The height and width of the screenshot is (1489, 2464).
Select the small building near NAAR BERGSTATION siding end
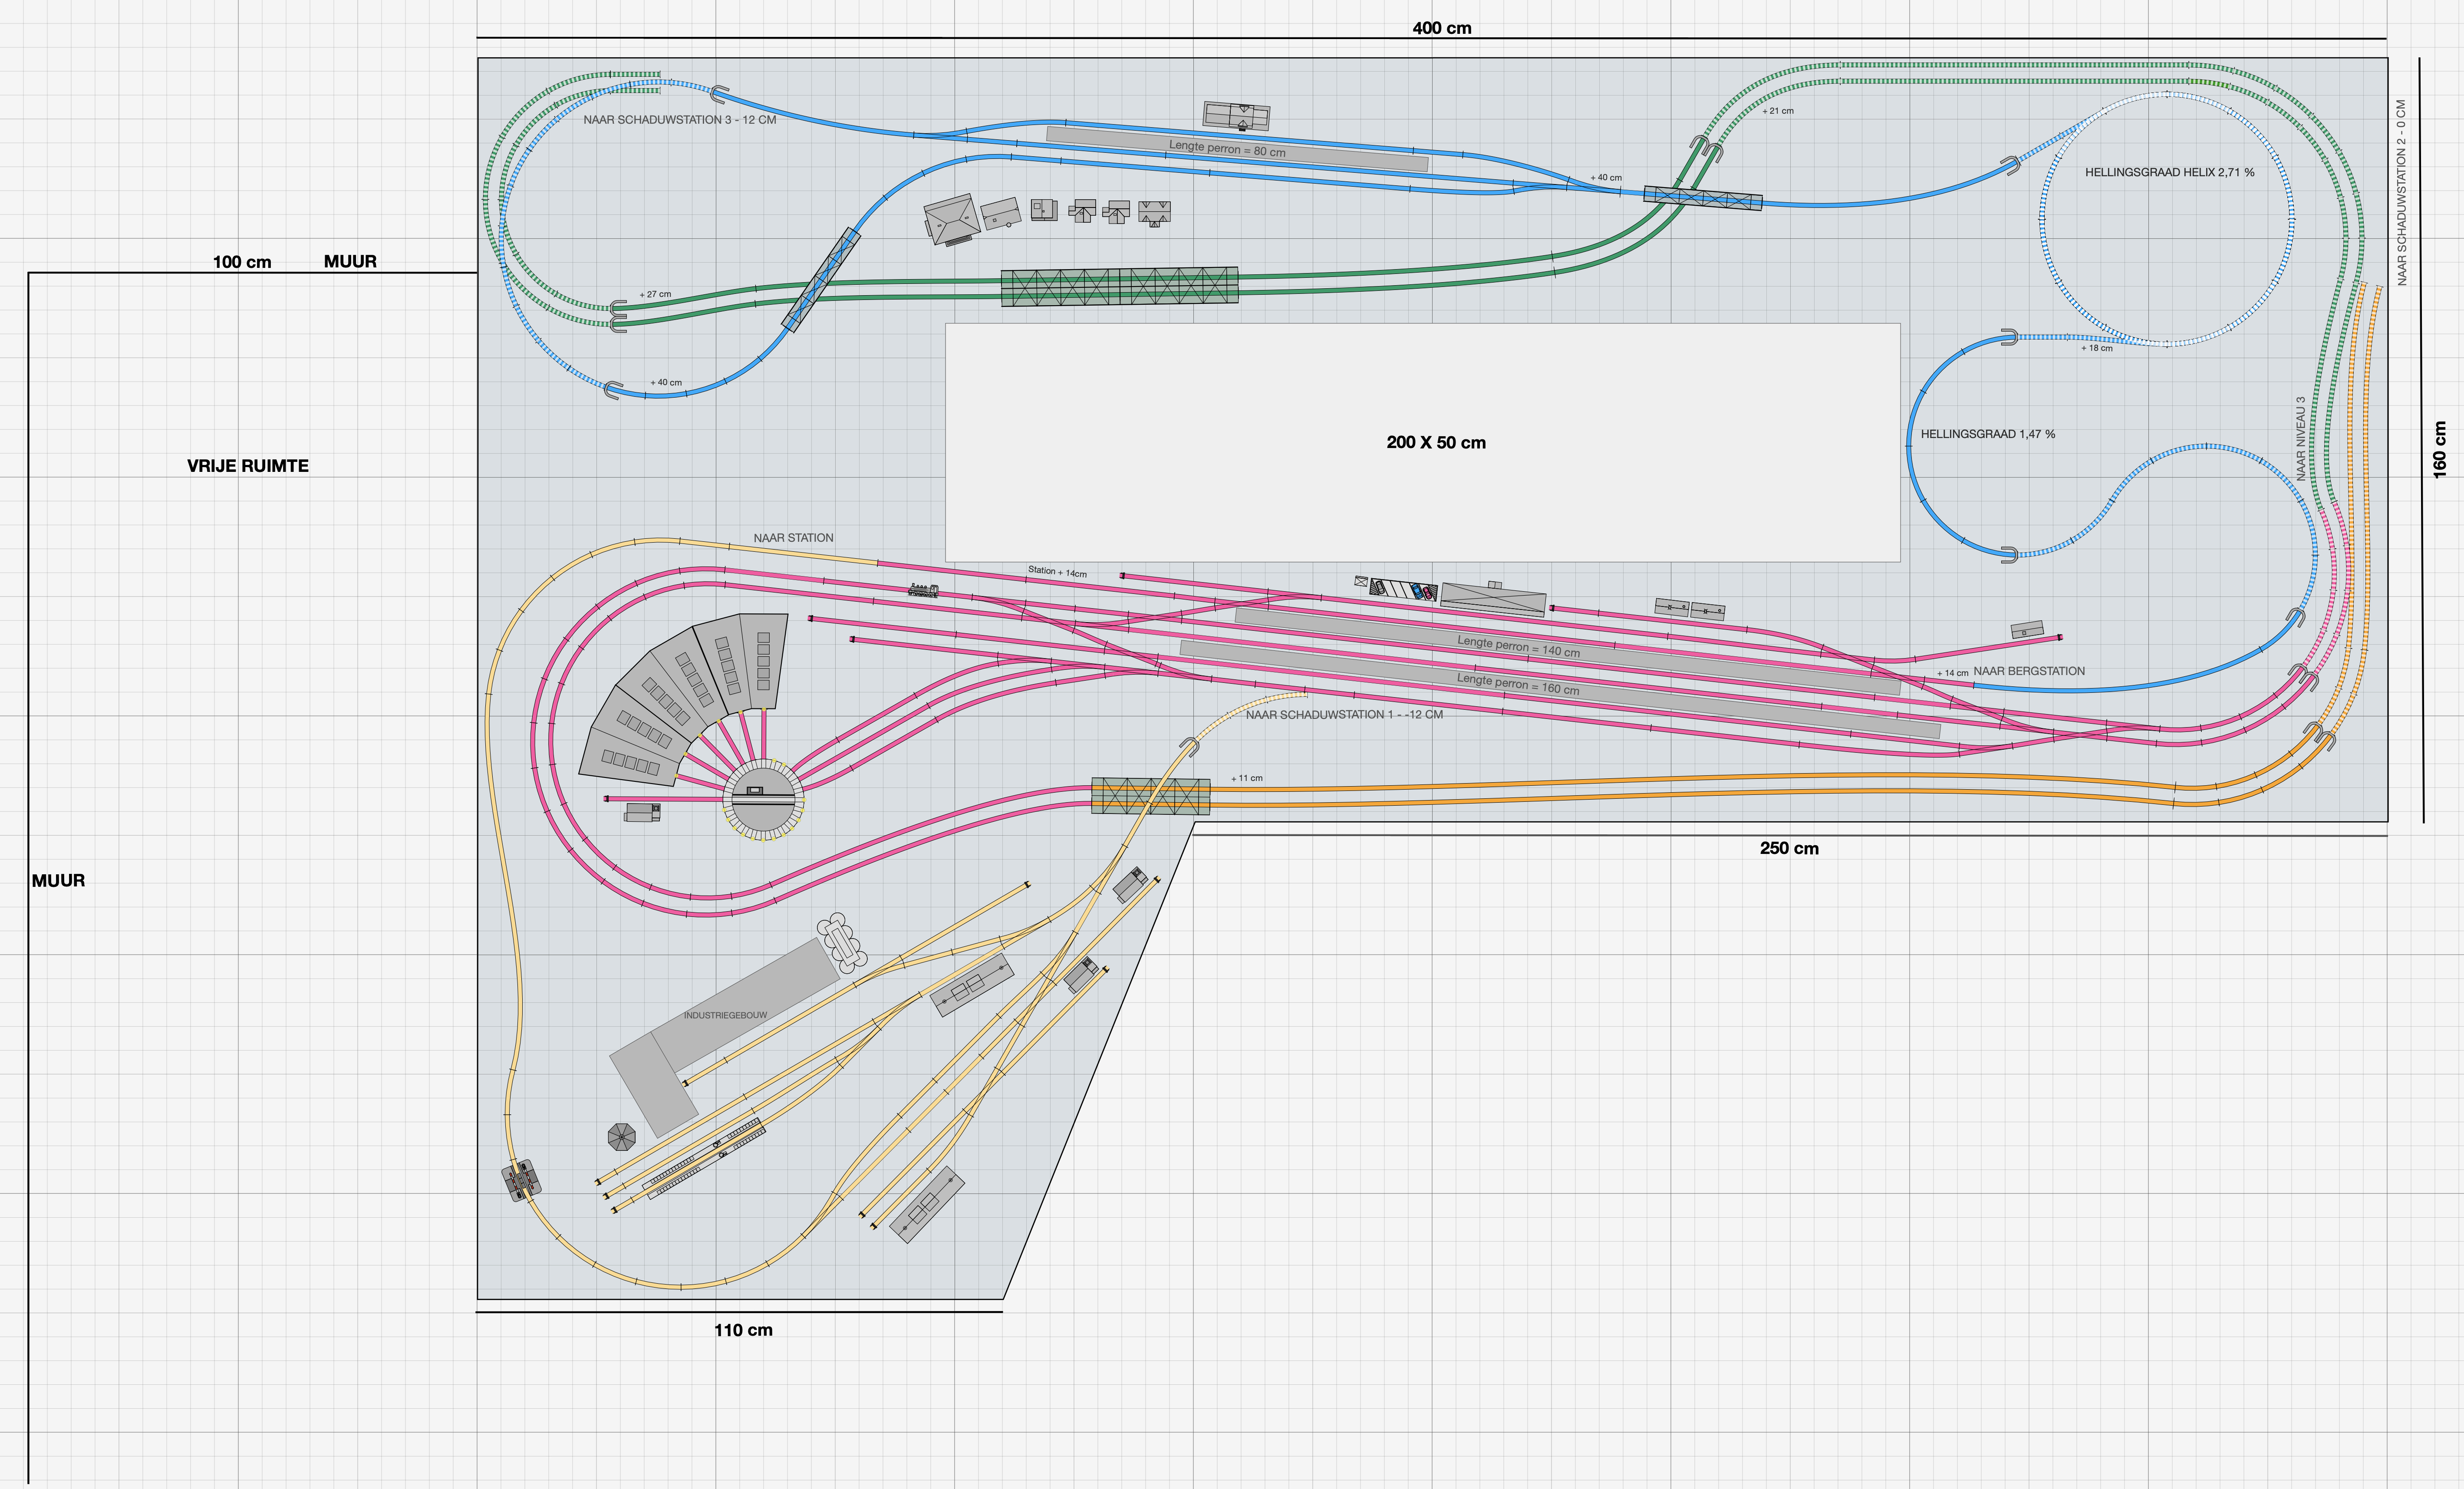pyautogui.click(x=2026, y=630)
